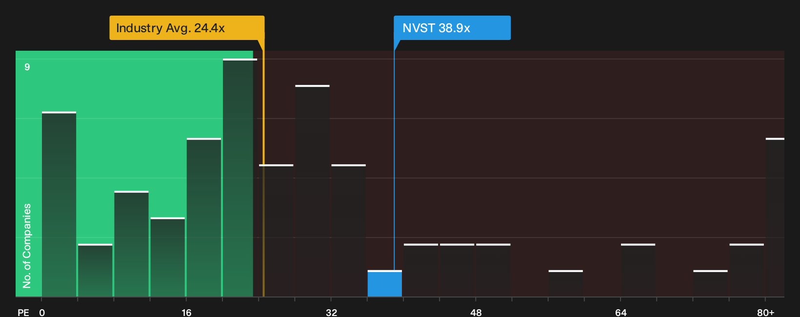Click the "80+" x-axis tick label
800x317 pixels.
tap(765, 313)
